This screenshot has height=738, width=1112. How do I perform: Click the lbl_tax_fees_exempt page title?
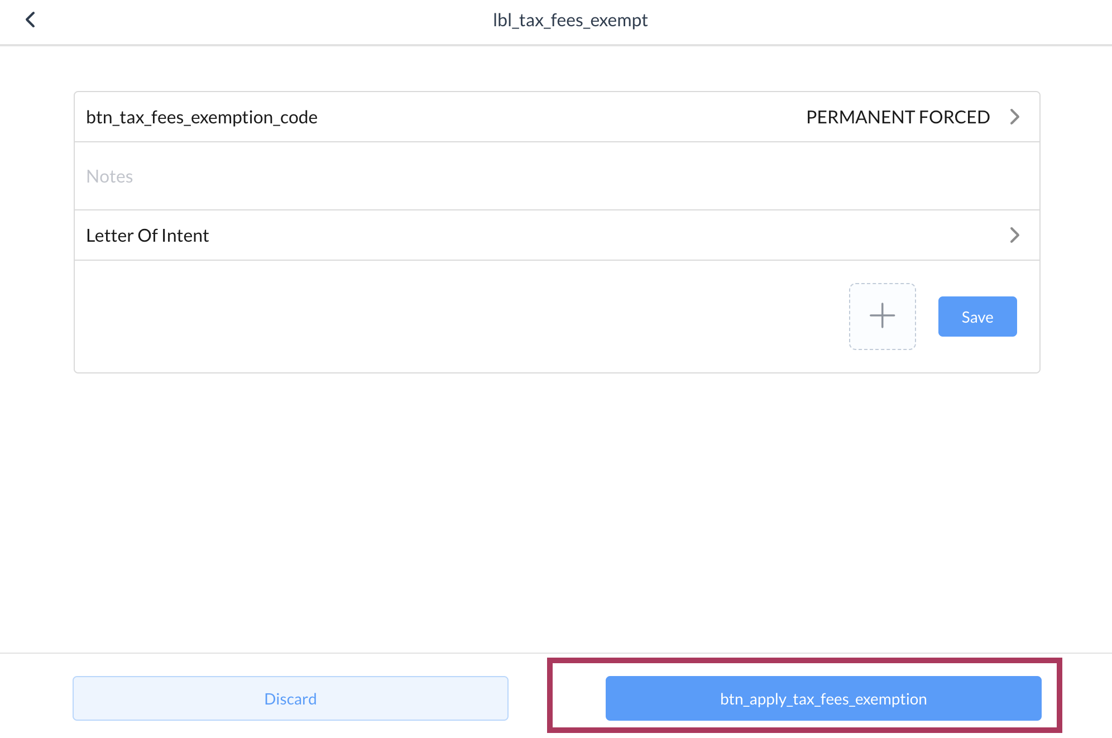[570, 21]
